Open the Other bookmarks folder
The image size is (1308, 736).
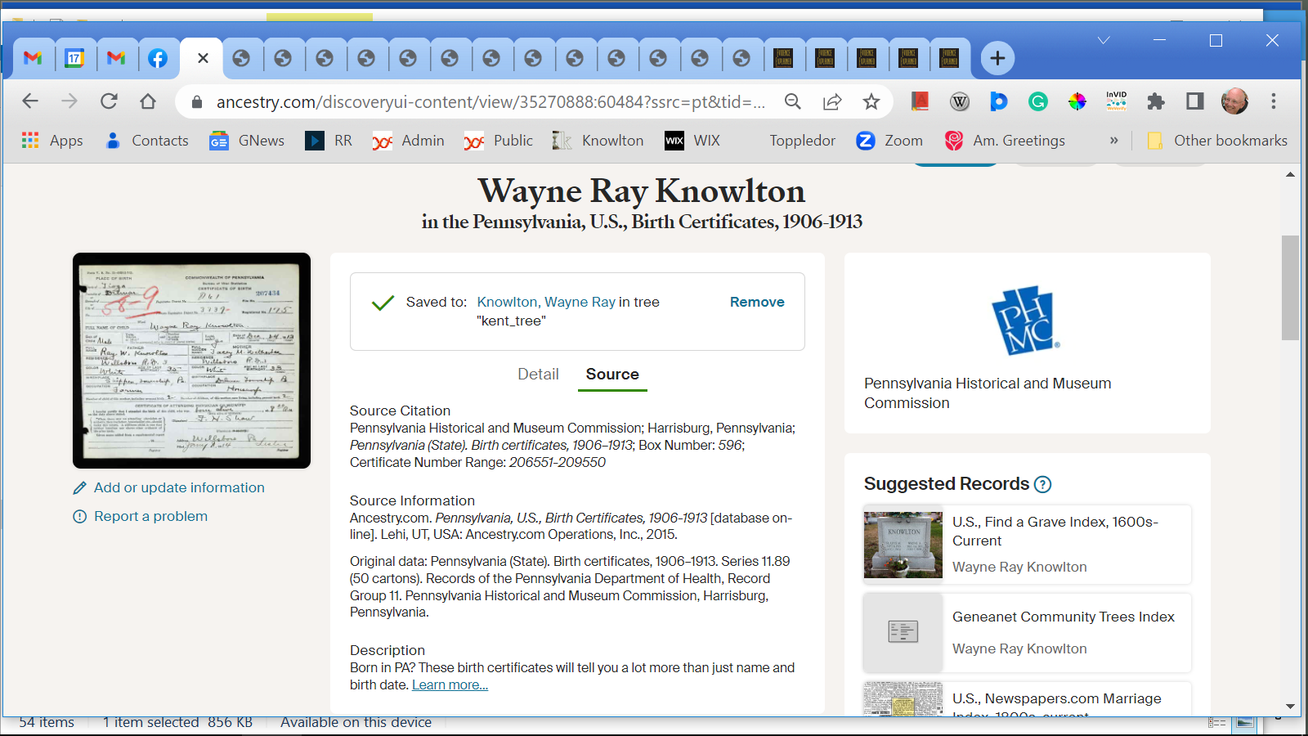pyautogui.click(x=1217, y=141)
